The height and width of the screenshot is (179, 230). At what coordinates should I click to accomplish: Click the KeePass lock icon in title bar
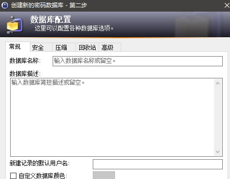point(5,5)
